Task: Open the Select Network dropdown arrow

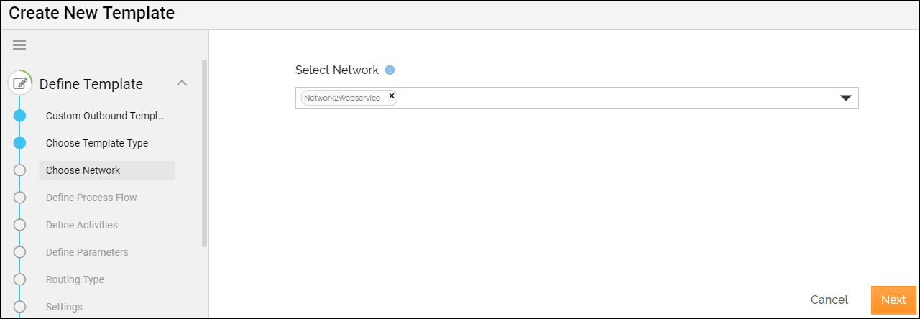Action: click(845, 98)
